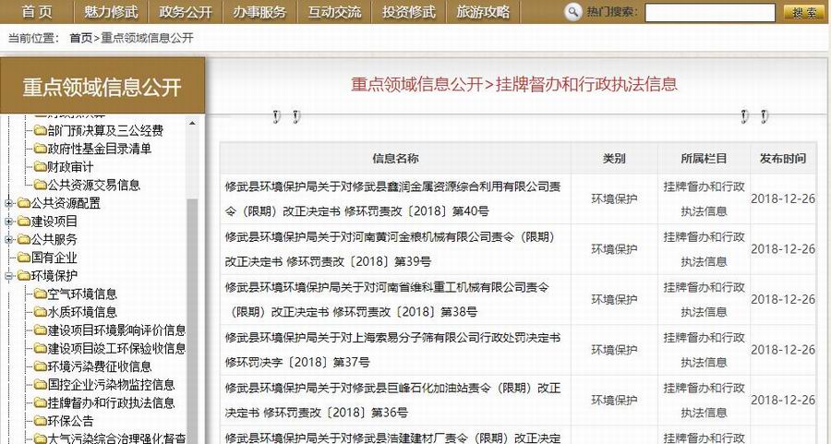Click the 所属栏目 column header
831x444 pixels.
click(x=704, y=159)
